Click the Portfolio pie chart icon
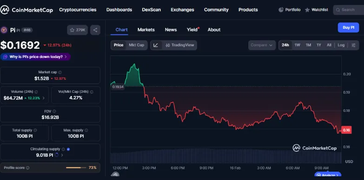The image size is (364, 180). click(281, 10)
